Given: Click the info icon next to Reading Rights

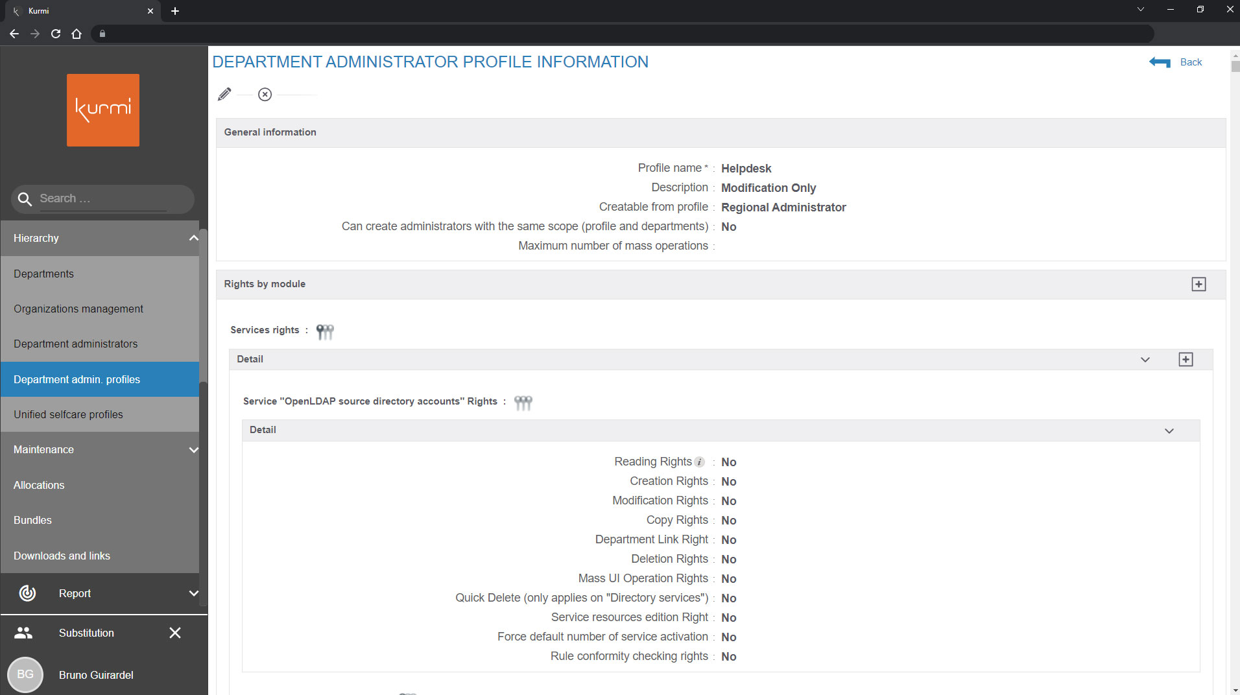Looking at the screenshot, I should click(x=699, y=462).
